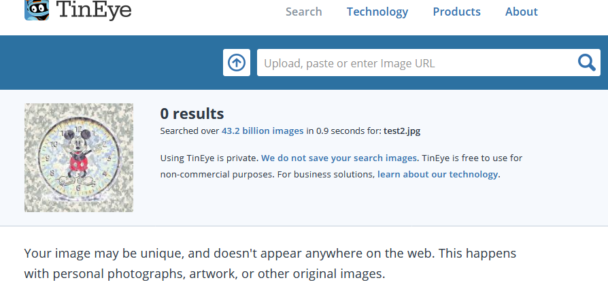Image resolution: width=608 pixels, height=293 pixels.
Task: Follow the 43.2 billion images link
Action: (x=263, y=131)
